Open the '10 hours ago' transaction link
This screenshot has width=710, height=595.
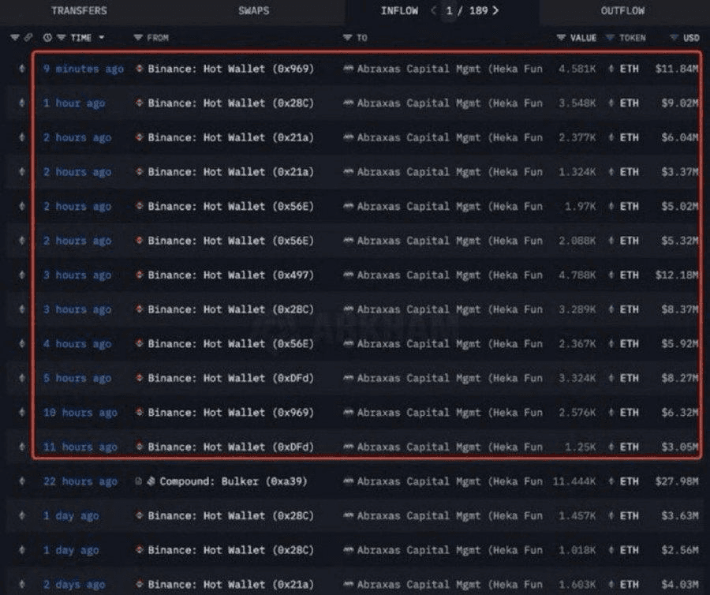click(x=80, y=413)
